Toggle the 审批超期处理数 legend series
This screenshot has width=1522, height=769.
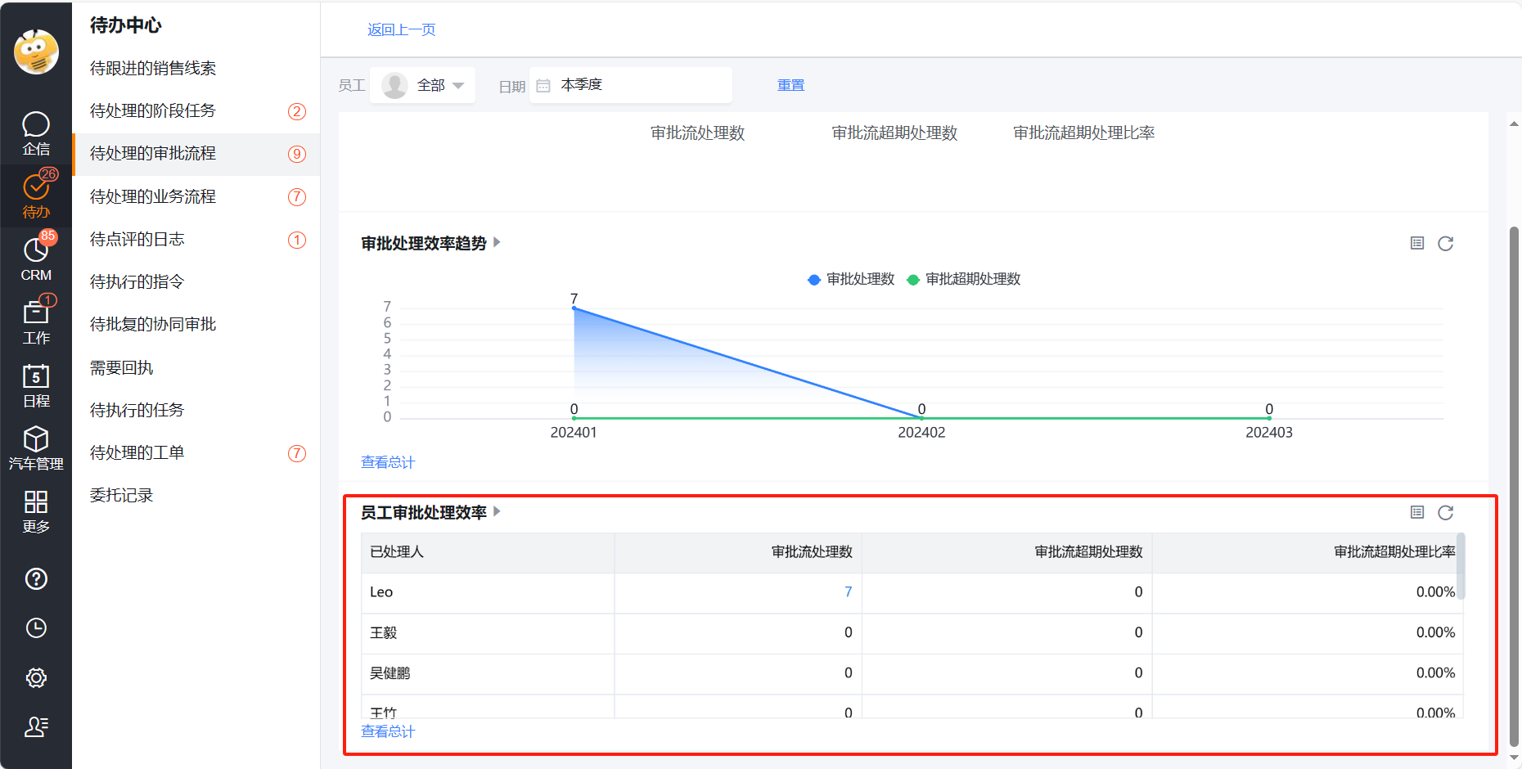click(964, 279)
